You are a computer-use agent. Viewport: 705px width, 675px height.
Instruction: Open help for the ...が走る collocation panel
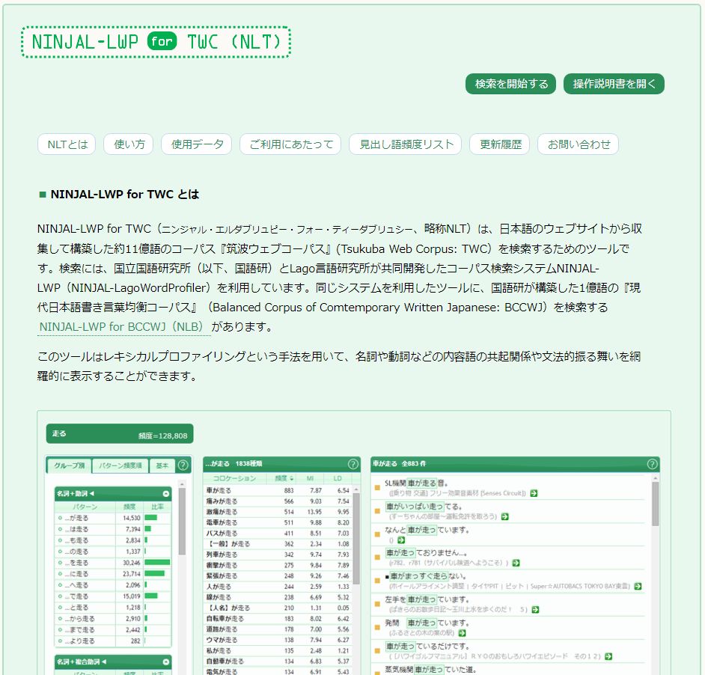353,463
